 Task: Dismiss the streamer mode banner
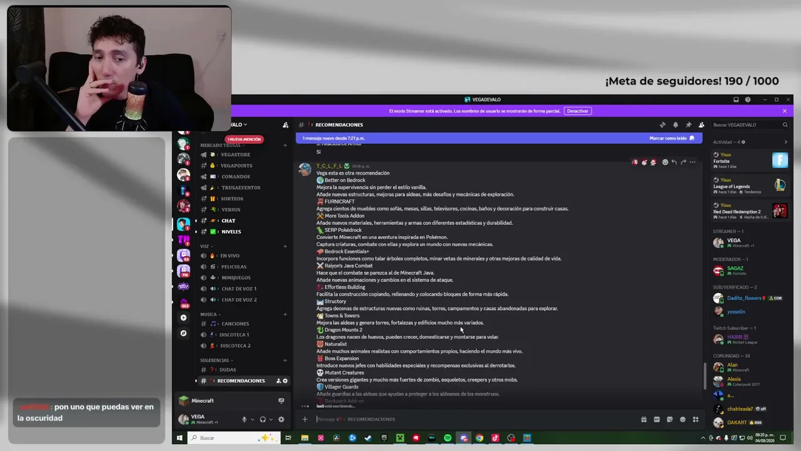pos(785,111)
